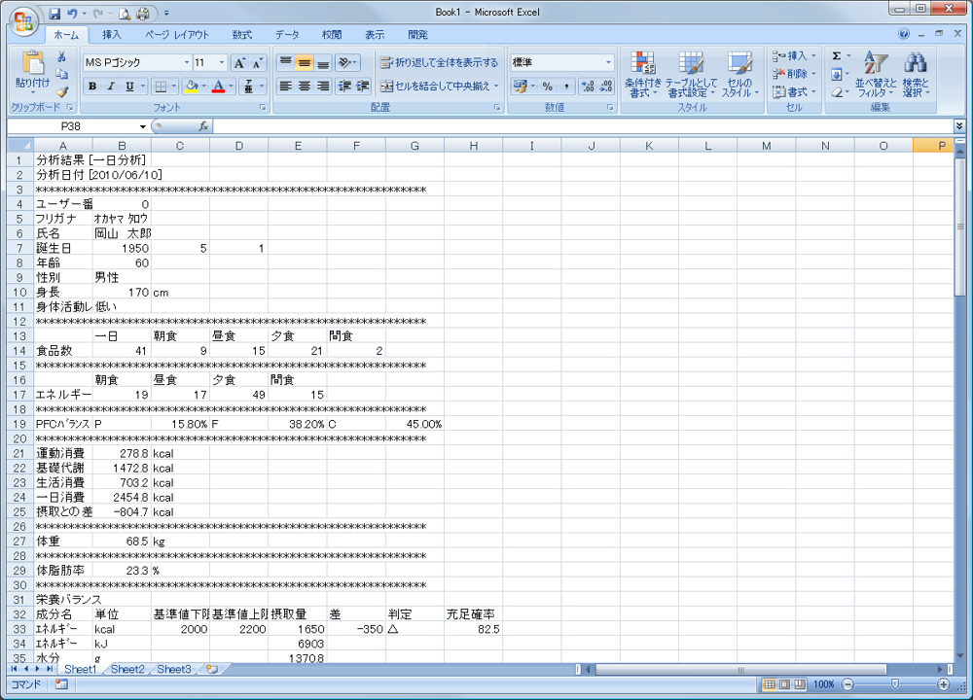This screenshot has width=973, height=700.
Task: Center text horizontally
Action: [x=304, y=87]
